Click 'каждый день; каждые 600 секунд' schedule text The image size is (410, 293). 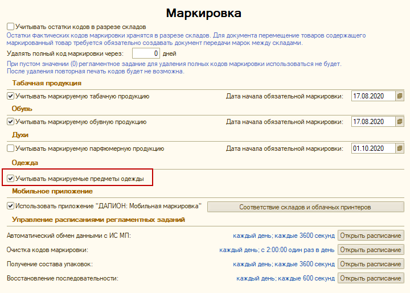pyautogui.click(x=285, y=278)
